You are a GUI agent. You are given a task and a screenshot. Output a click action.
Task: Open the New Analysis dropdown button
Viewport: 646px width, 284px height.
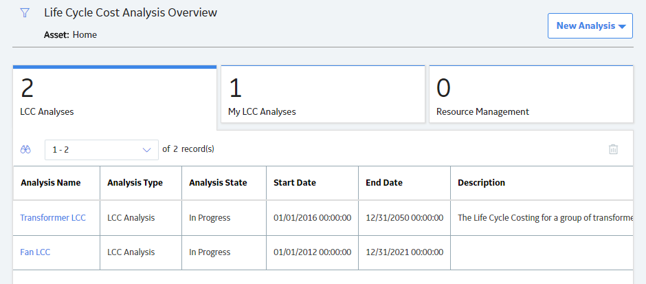click(x=590, y=25)
